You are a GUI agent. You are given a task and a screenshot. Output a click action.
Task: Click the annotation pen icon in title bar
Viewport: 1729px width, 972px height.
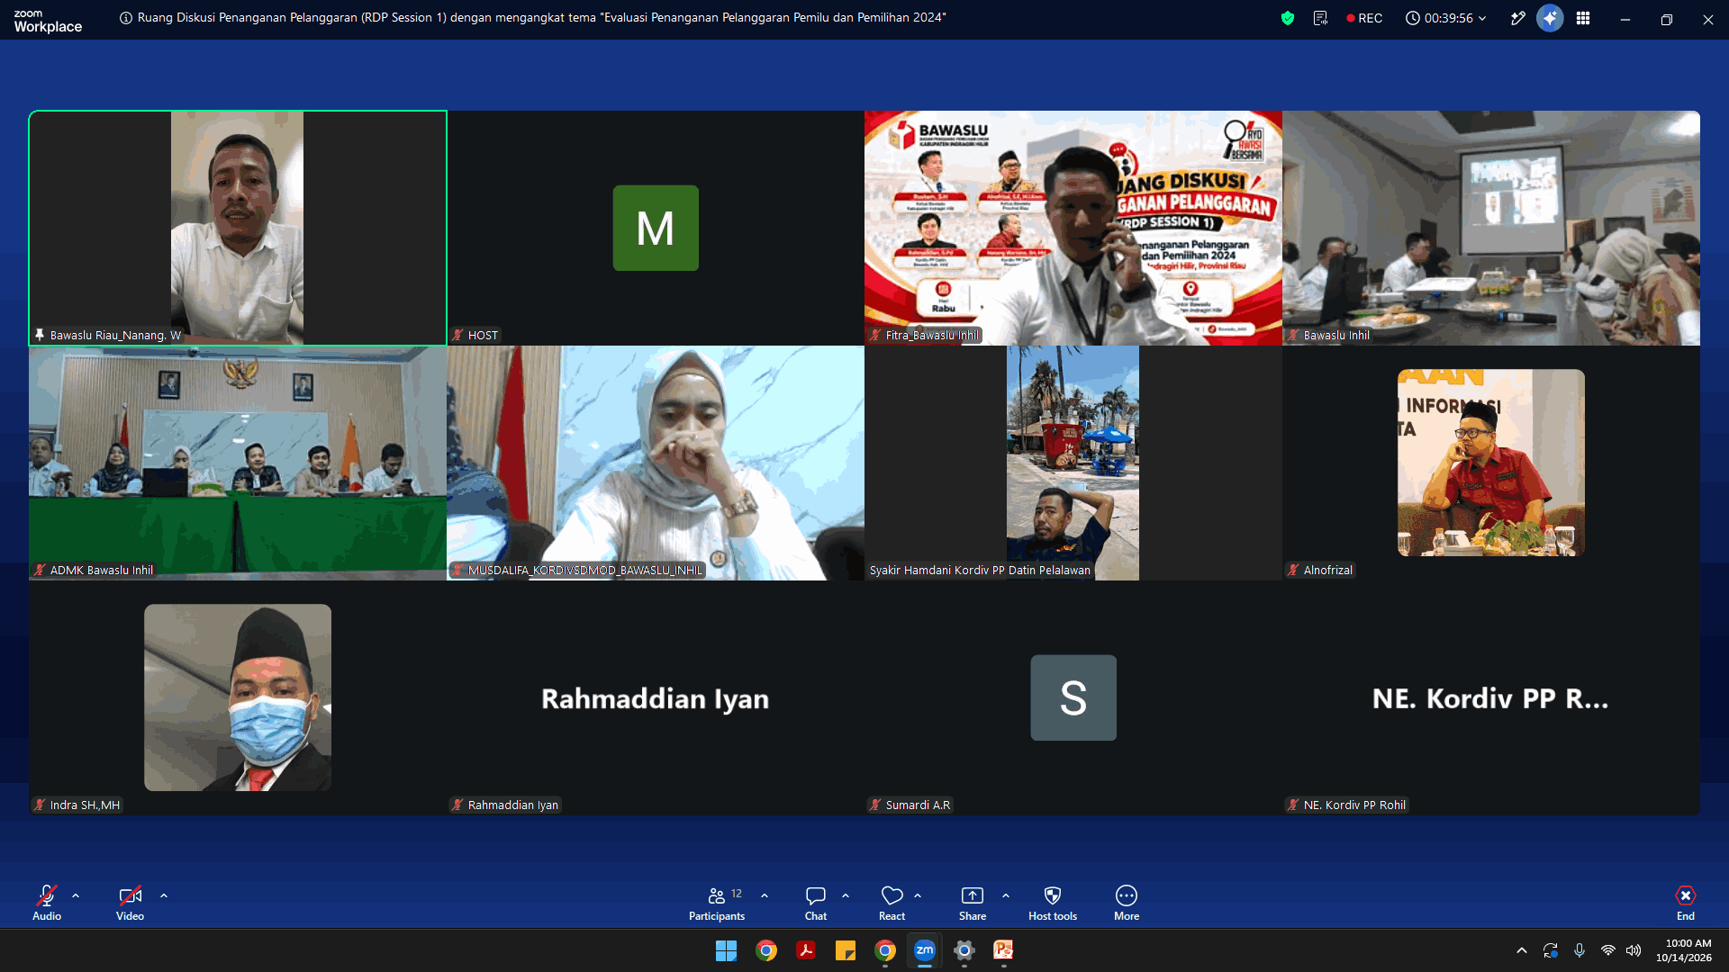[1518, 18]
